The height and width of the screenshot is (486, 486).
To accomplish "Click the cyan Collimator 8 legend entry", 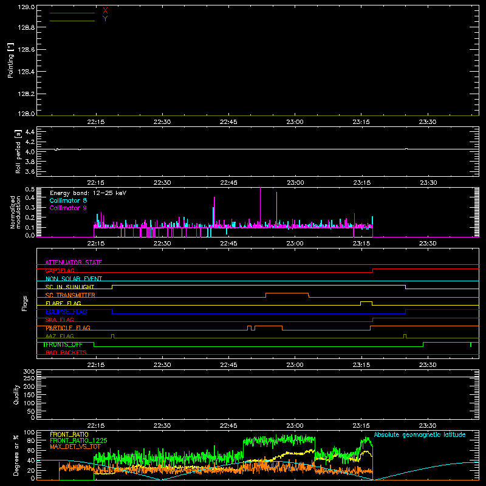I will tap(68, 200).
